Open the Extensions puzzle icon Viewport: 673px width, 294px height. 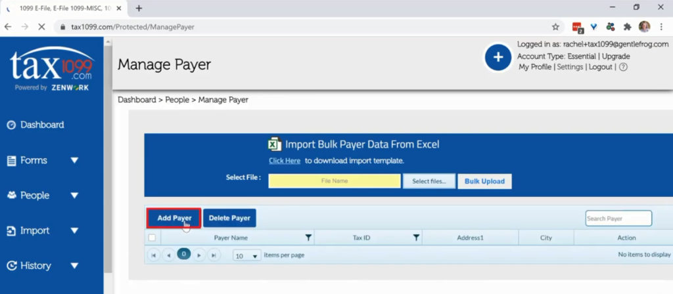point(627,27)
